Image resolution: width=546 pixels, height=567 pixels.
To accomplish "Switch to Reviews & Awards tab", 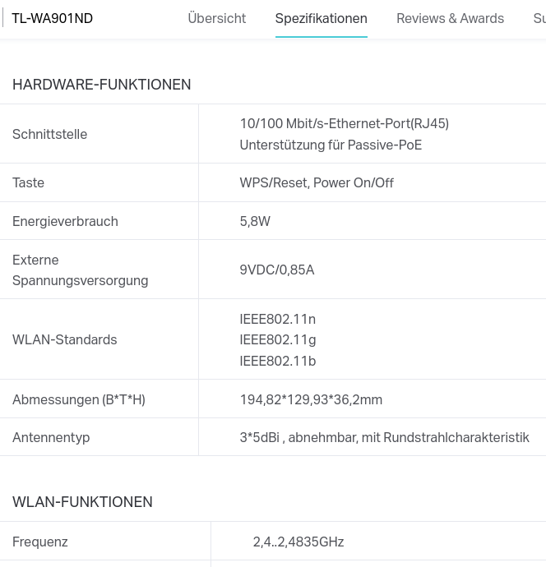I will [450, 18].
